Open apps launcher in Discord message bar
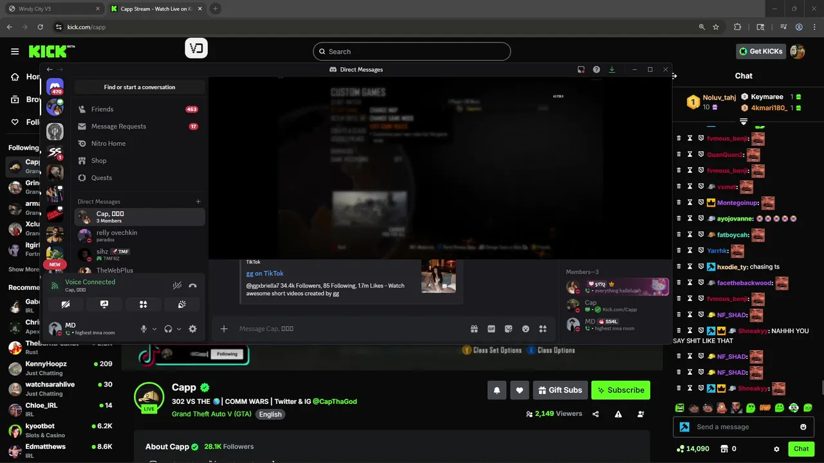 pos(543,329)
